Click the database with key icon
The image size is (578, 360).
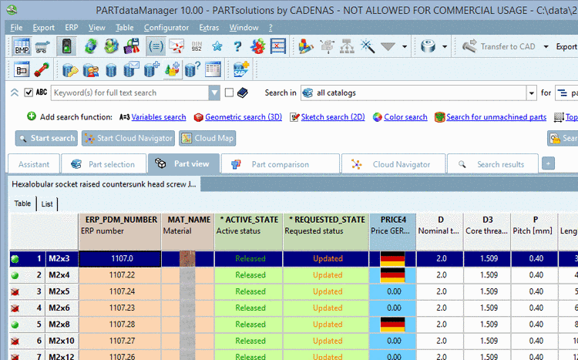coord(70,69)
